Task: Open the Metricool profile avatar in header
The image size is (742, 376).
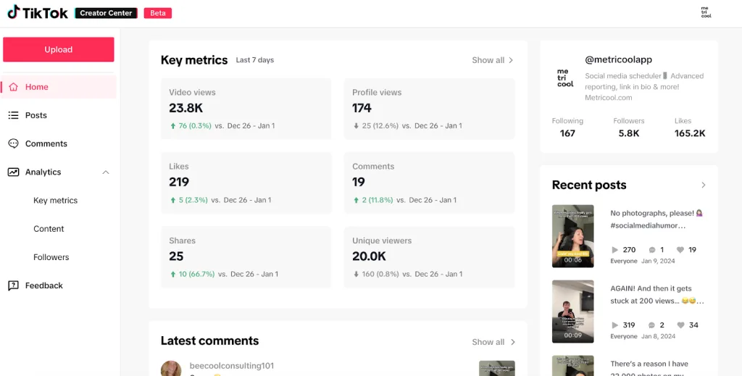Action: tap(706, 12)
